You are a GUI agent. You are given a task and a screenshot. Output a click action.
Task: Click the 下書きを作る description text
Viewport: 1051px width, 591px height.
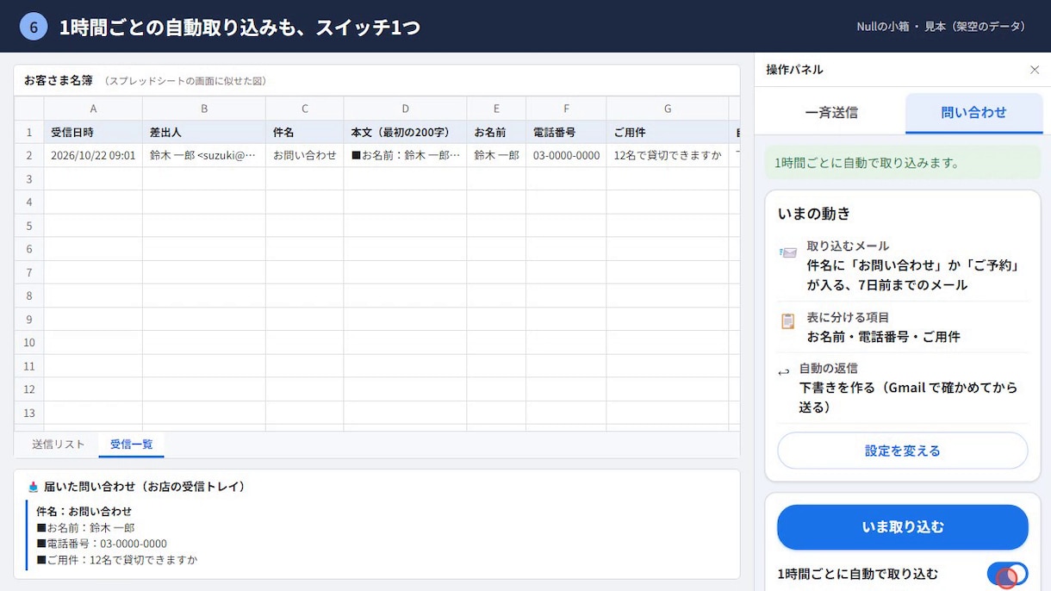[x=908, y=397]
